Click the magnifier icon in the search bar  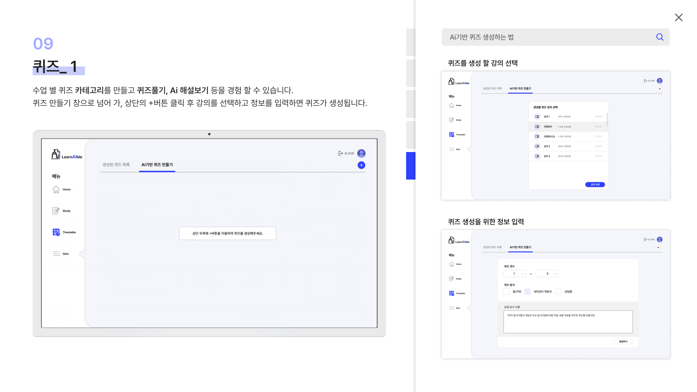(x=660, y=37)
